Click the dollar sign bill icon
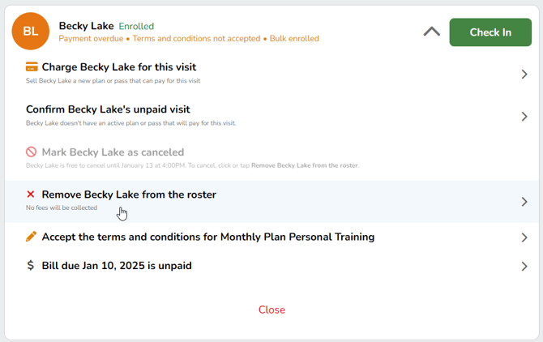Viewport: 543px width, 342px height. click(x=31, y=265)
